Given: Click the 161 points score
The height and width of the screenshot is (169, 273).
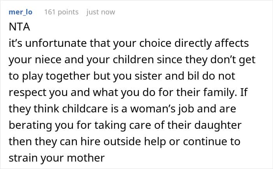Looking at the screenshot, I should (x=62, y=12).
